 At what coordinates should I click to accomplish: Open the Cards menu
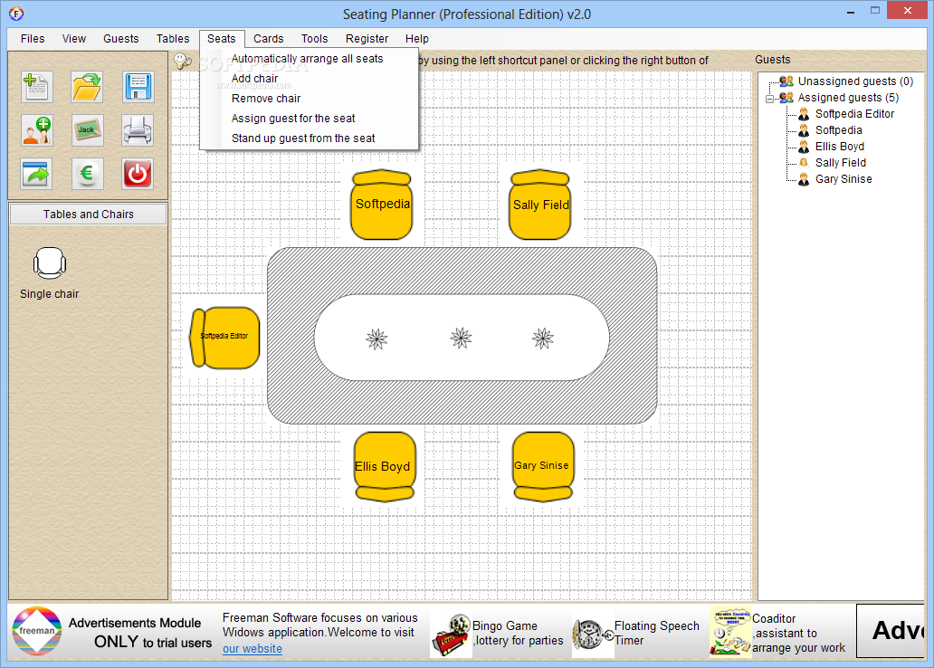point(269,39)
